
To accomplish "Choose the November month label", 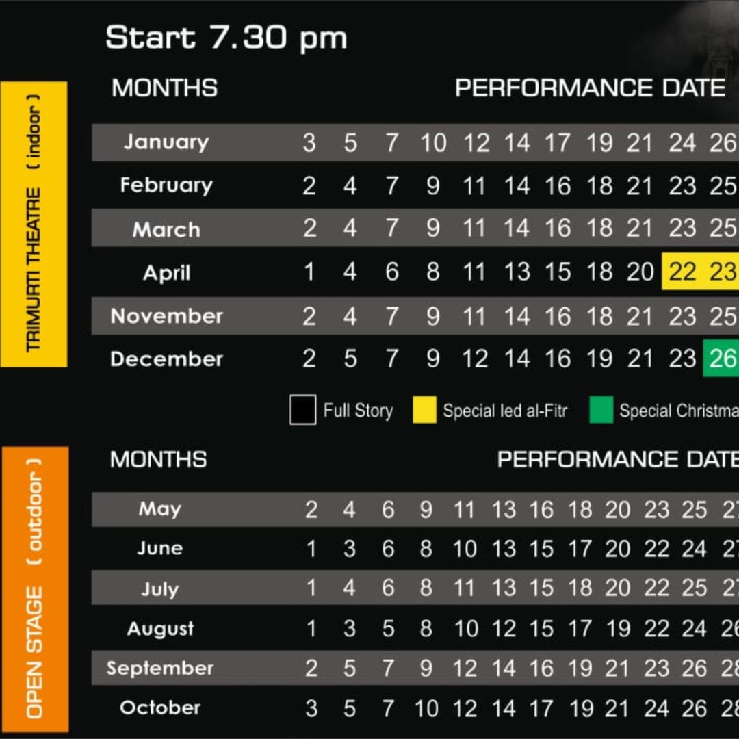I will (166, 315).
